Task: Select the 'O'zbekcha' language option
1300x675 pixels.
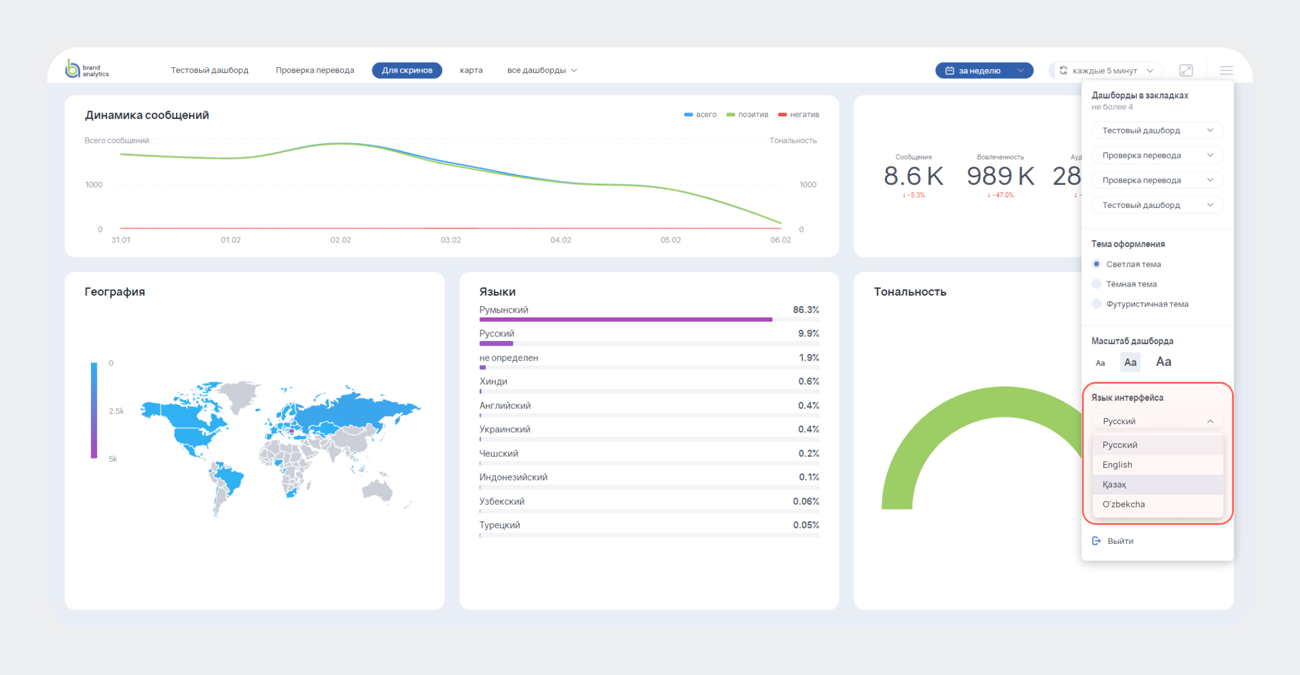Action: (1123, 504)
